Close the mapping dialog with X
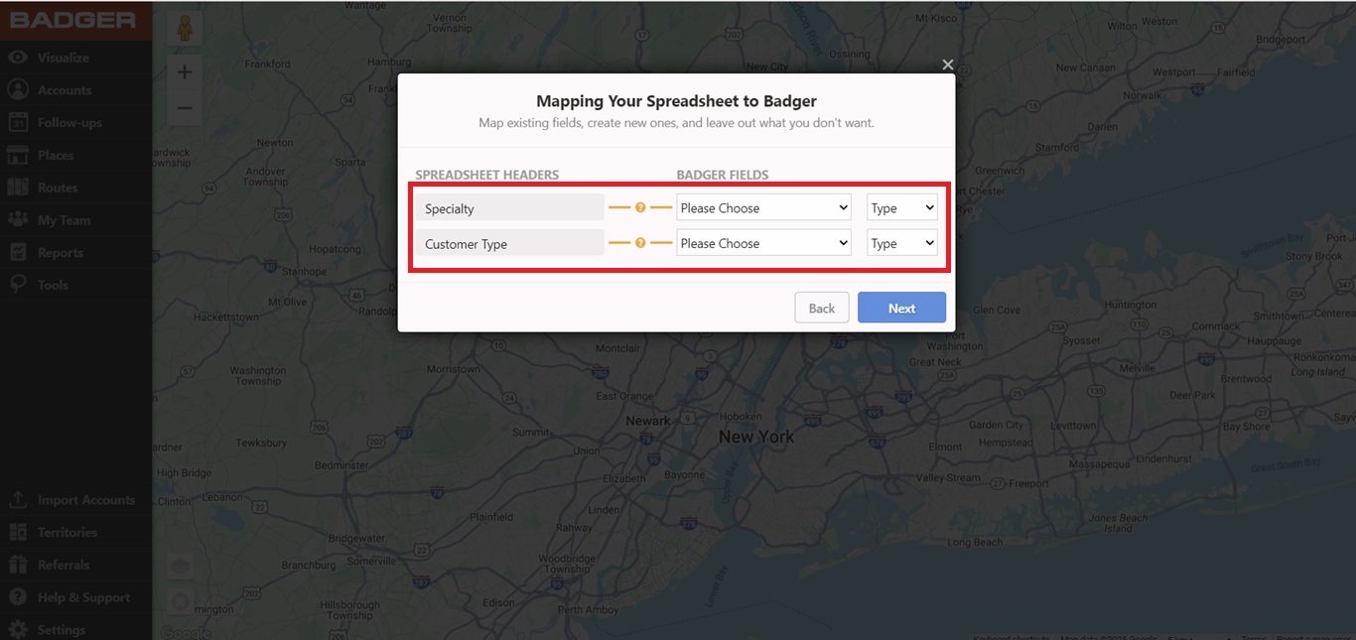The width and height of the screenshot is (1356, 640). click(947, 64)
